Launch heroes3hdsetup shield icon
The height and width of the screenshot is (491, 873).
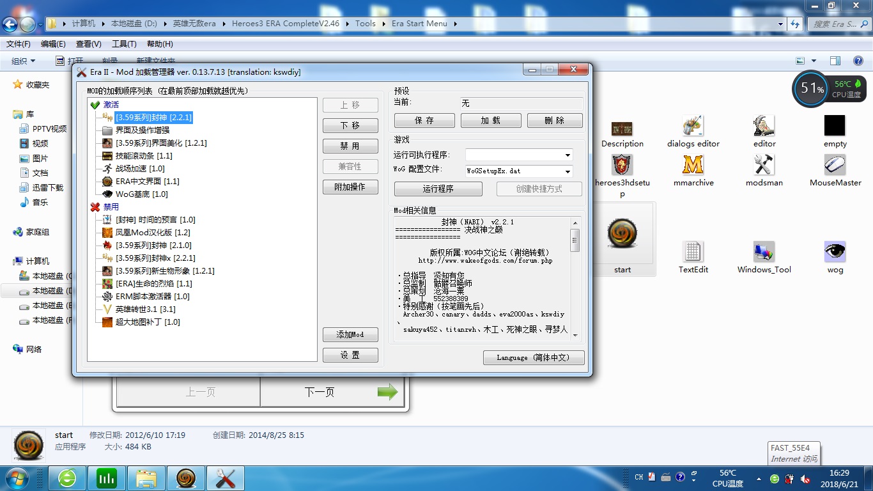622,165
